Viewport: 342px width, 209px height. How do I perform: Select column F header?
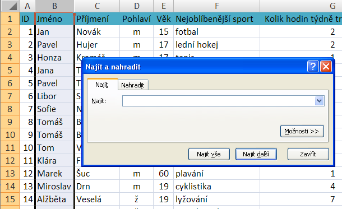click(216, 6)
